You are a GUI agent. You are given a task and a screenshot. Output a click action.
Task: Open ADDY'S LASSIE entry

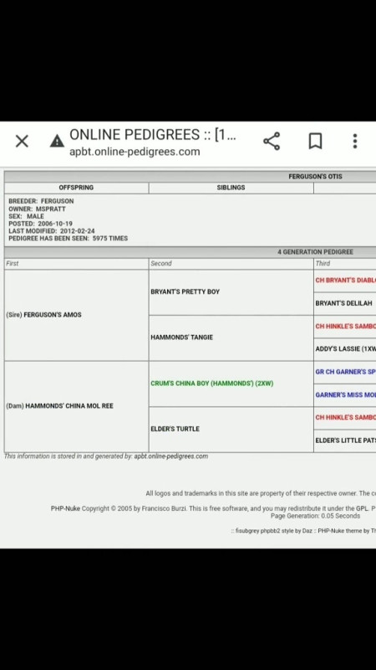pyautogui.click(x=345, y=349)
